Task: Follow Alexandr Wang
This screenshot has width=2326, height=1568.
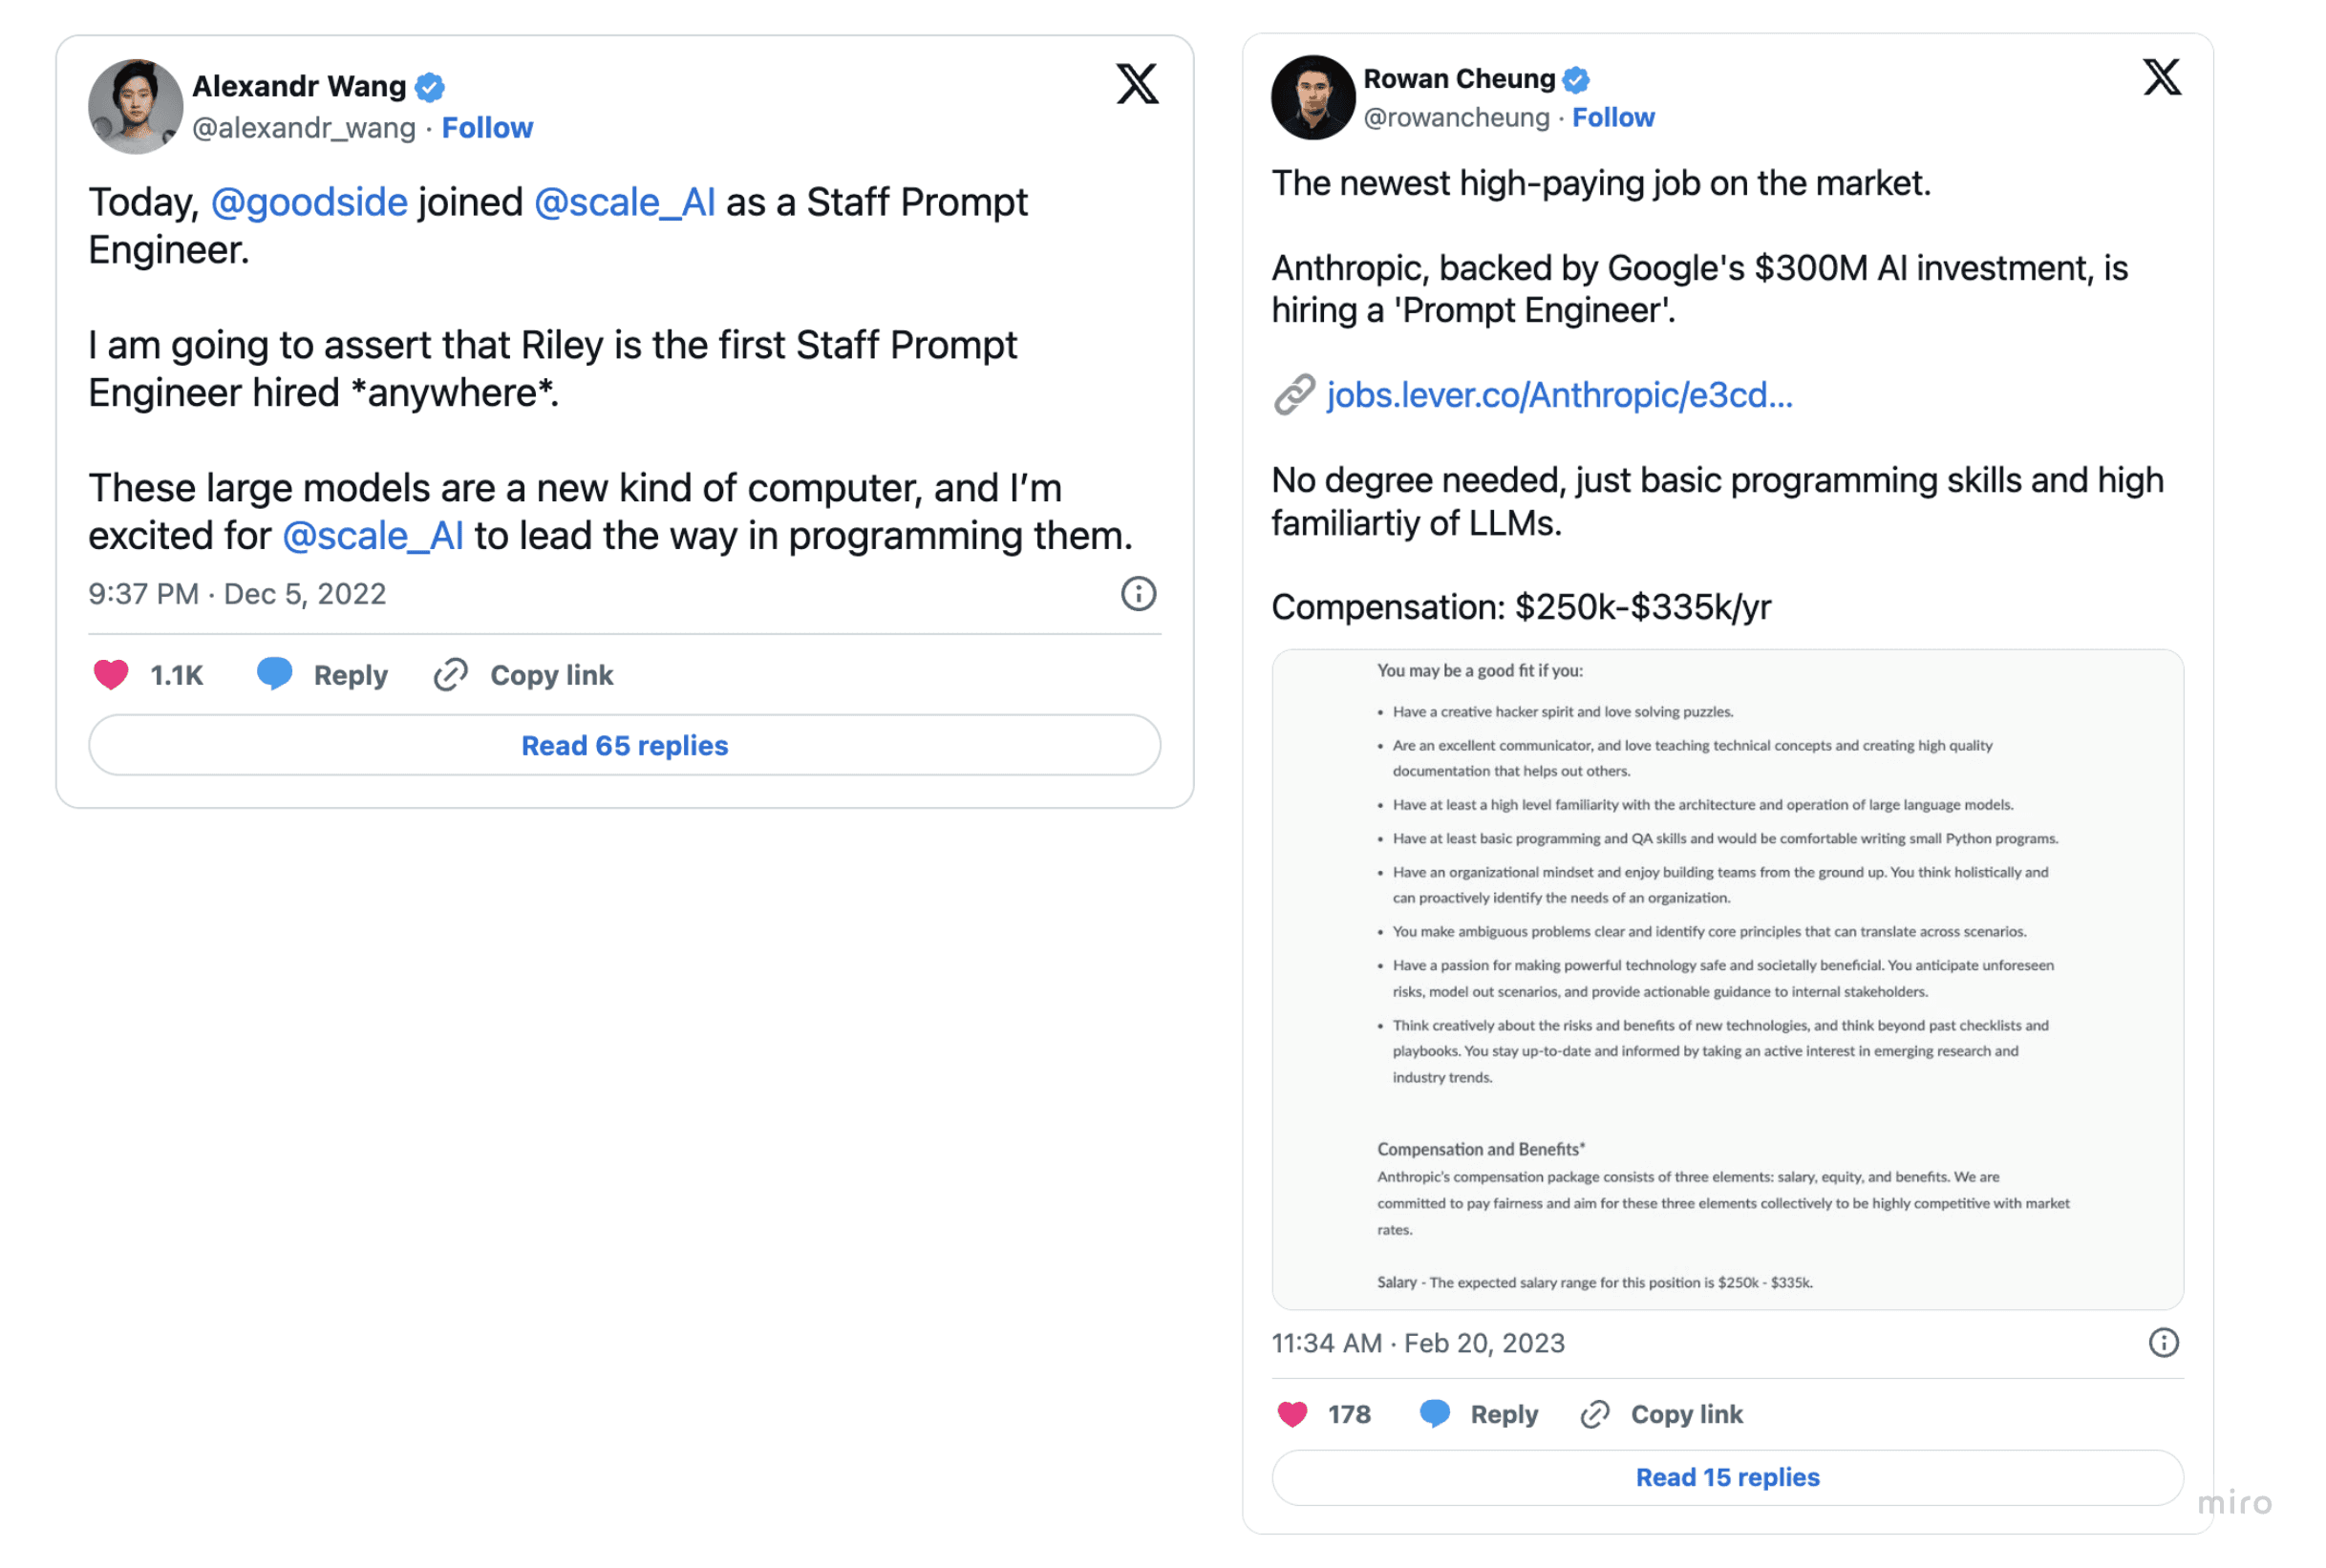Action: point(487,128)
